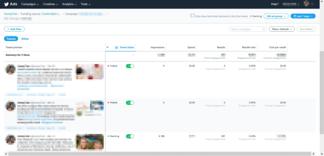Click the Twitter bird logo
This screenshot has width=324, height=156.
coord(6,4)
